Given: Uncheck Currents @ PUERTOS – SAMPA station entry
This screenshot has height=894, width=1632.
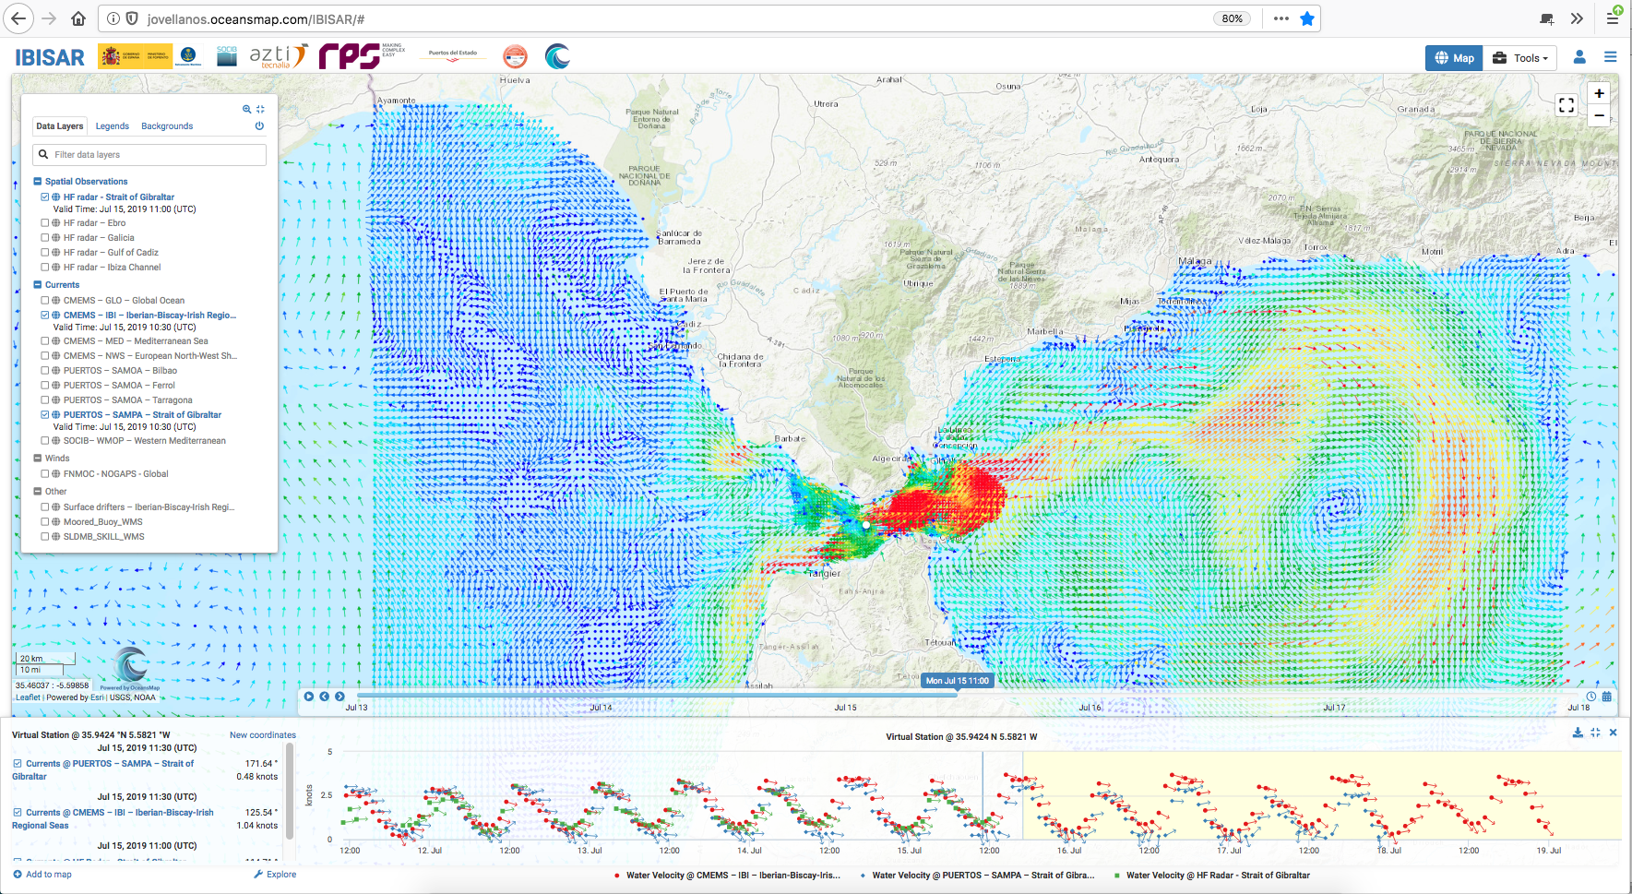Looking at the screenshot, I should coord(18,764).
